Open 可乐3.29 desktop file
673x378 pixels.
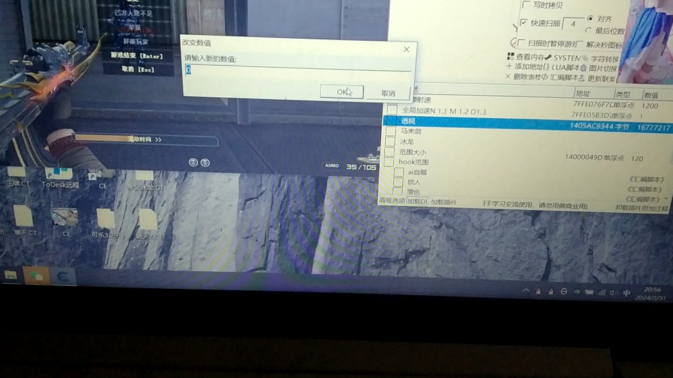pos(106,223)
